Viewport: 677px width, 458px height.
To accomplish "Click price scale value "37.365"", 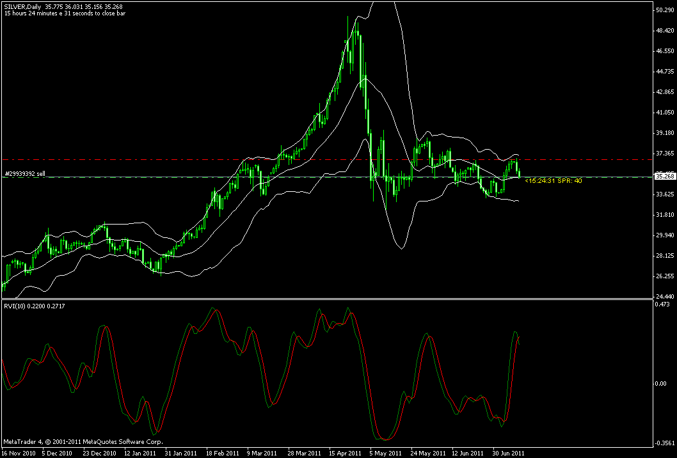I will pyautogui.click(x=664, y=154).
